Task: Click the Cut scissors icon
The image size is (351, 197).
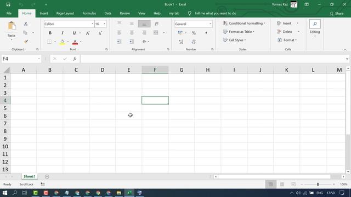Action: click(x=26, y=24)
